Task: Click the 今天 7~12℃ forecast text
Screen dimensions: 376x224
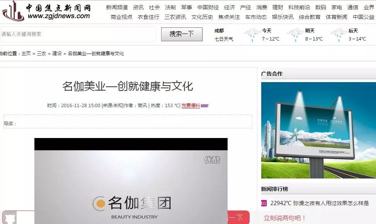Action: coord(271,35)
